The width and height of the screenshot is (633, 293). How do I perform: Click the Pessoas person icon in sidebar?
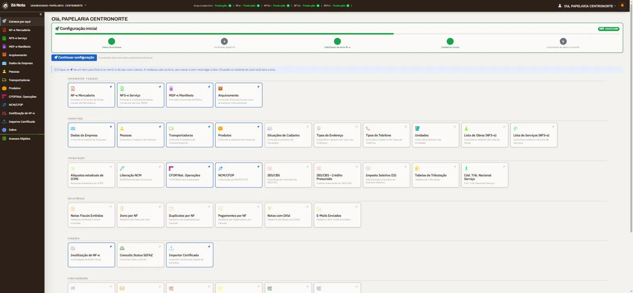pos(4,71)
